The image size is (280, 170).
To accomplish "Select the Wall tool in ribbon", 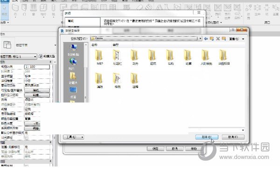I will click(15, 10).
